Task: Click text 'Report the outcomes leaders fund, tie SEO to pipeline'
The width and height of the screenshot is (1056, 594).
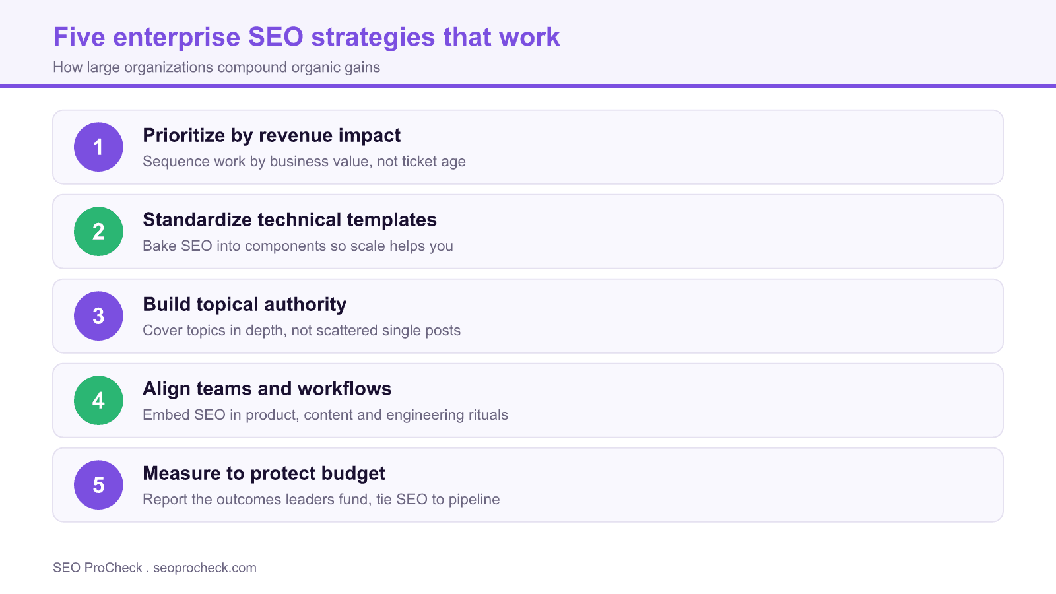Action: [x=321, y=500]
